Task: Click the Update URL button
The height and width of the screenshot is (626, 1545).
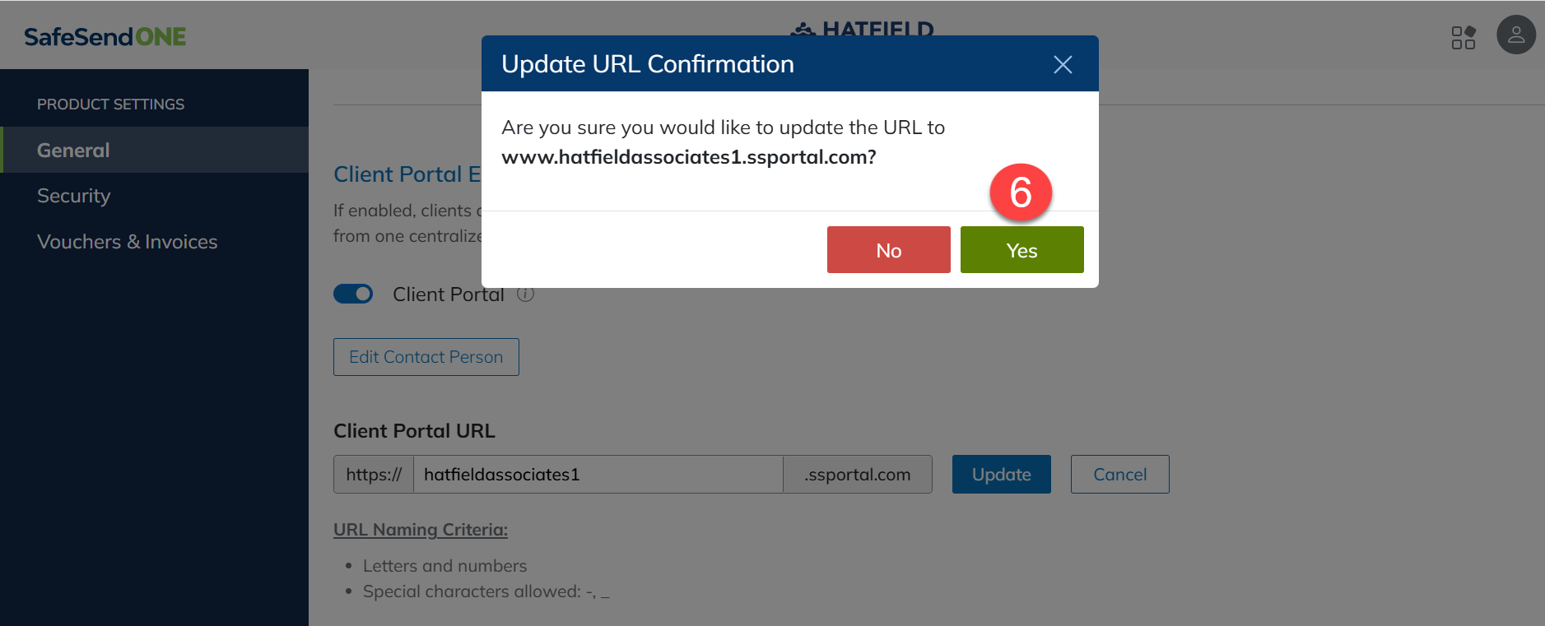Action: pos(1002,475)
